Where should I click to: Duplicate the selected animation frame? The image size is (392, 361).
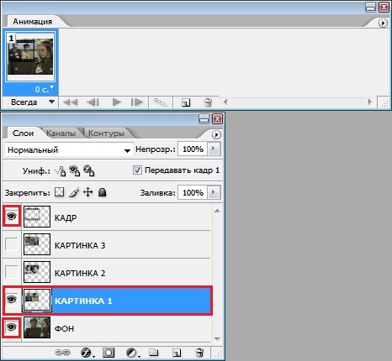(x=186, y=102)
